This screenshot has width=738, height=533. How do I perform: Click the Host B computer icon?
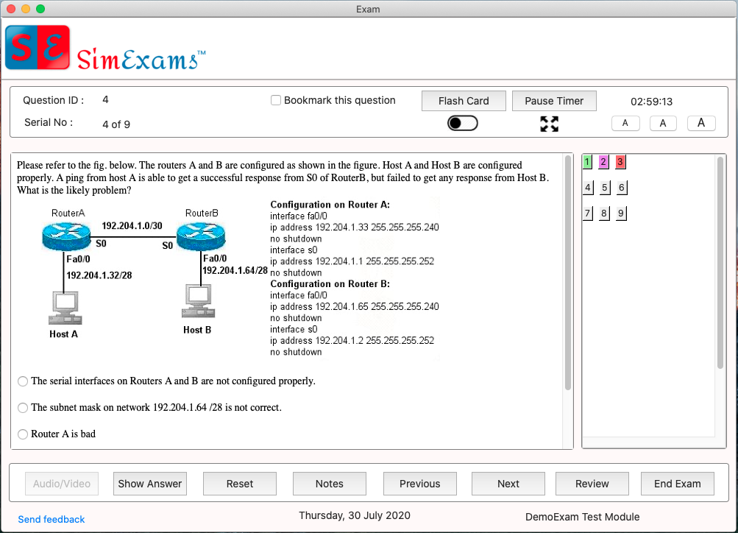pos(198,301)
